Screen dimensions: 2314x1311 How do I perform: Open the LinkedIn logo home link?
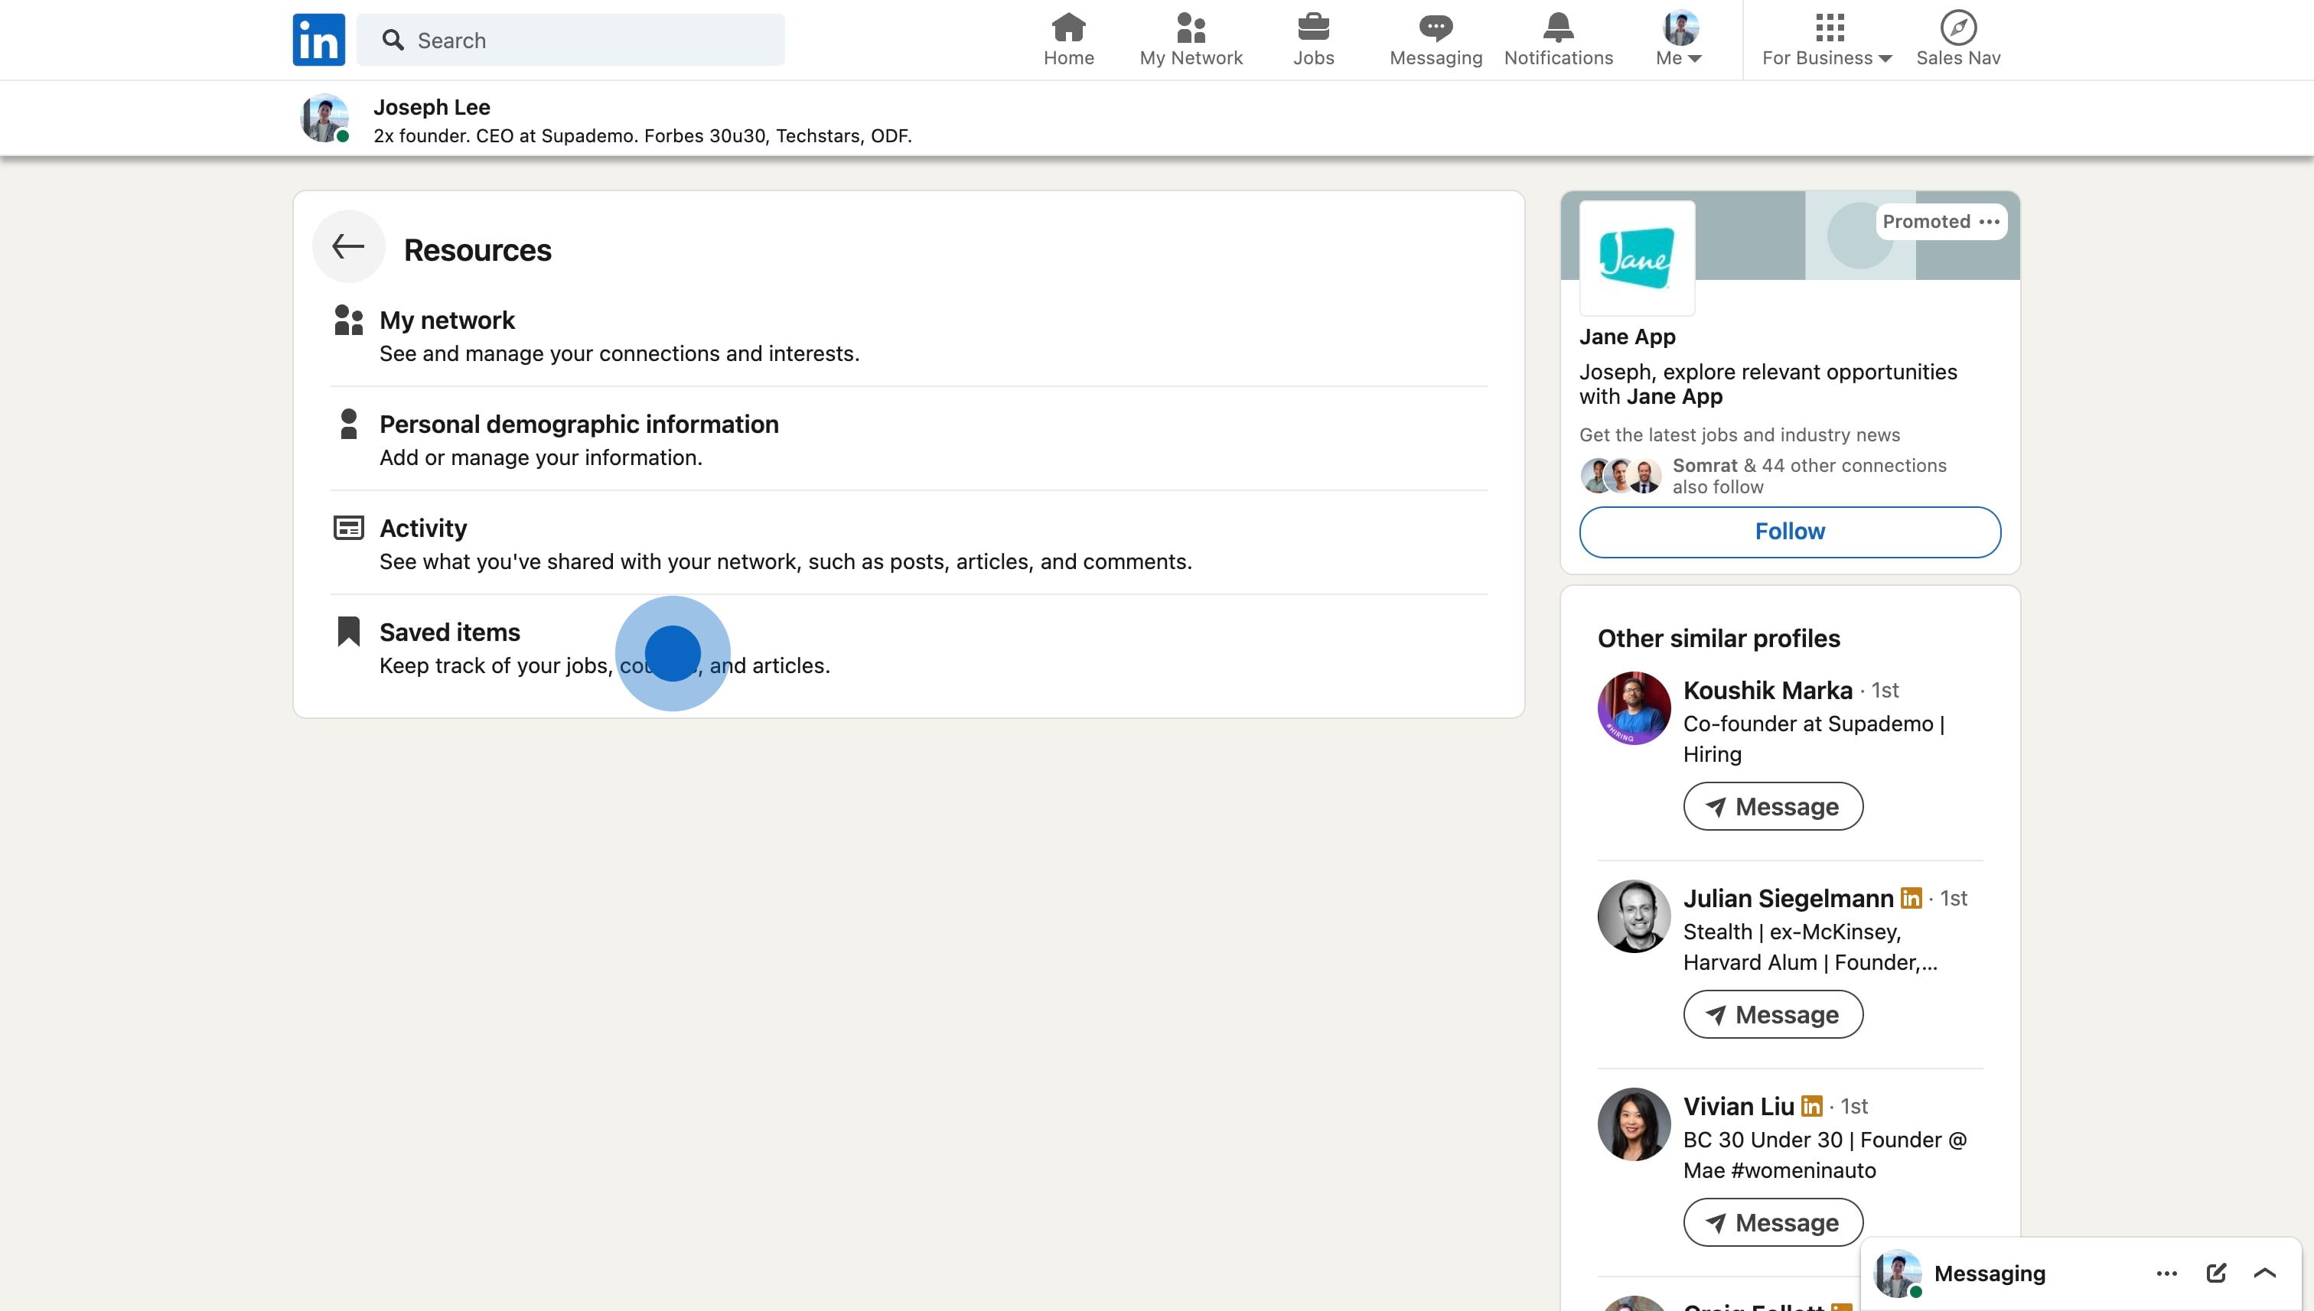pyautogui.click(x=318, y=40)
